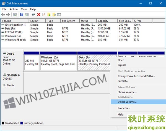
Task: Select Change Drive Letter and Paths
Action: point(136,76)
